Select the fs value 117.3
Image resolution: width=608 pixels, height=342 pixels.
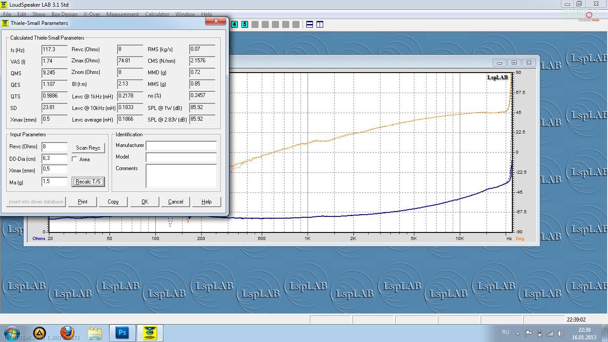pyautogui.click(x=54, y=50)
